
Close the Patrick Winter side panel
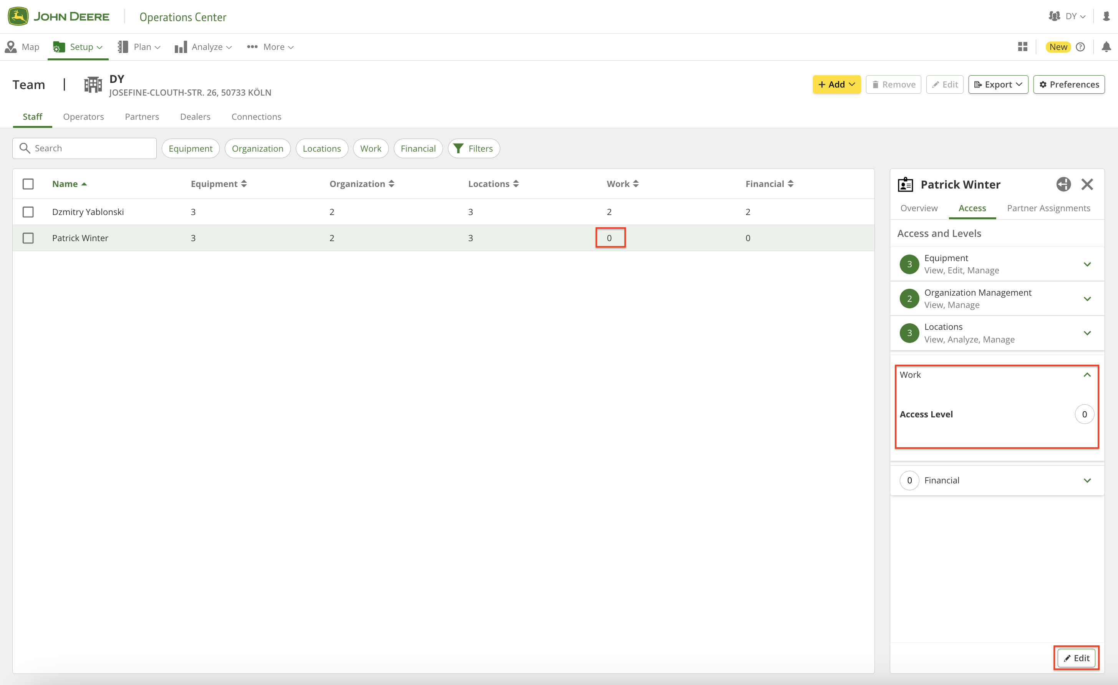coord(1087,184)
